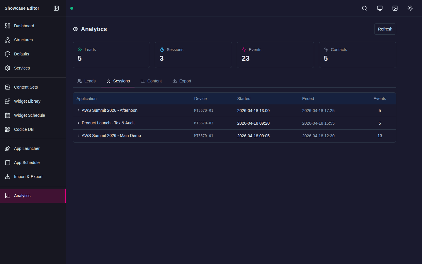
Task: Click the Structures hierarchy icon
Action: pos(8,40)
